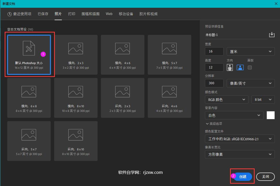The image size is (280, 186).
Task: Click the 4 x 6 英寸 @ 300 ppi text
Action: (170, 111)
